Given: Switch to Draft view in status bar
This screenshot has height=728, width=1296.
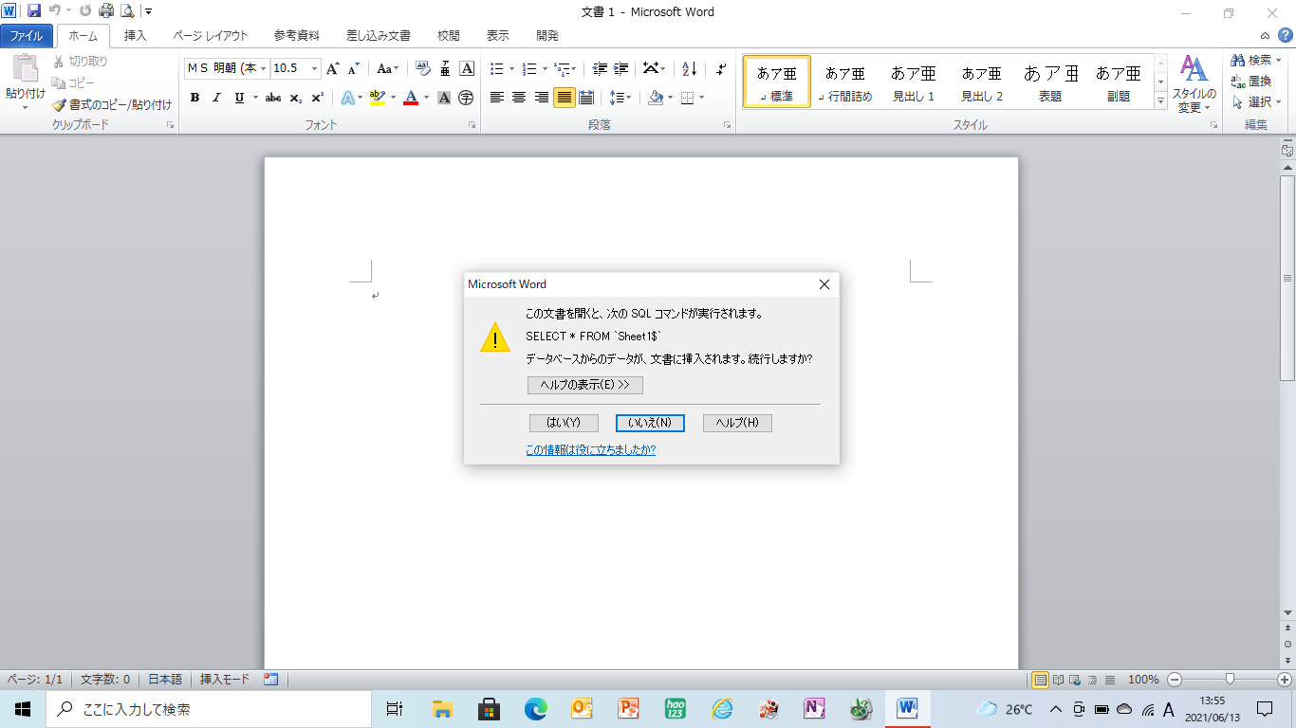Looking at the screenshot, I should (x=1109, y=680).
